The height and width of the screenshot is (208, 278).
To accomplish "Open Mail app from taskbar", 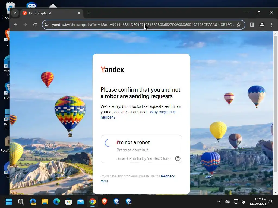I will pos(80,201).
